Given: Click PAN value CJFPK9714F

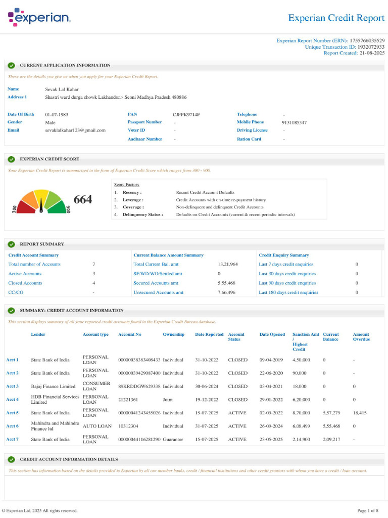Looking at the screenshot, I should (186, 115).
